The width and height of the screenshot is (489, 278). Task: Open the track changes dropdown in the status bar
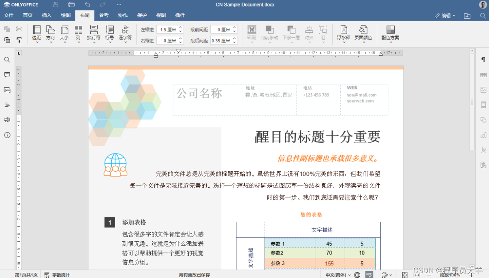coord(387,275)
